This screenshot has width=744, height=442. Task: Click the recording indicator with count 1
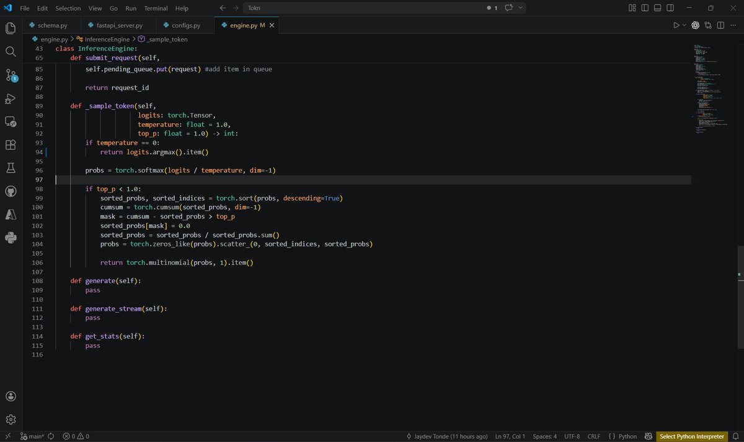[492, 8]
